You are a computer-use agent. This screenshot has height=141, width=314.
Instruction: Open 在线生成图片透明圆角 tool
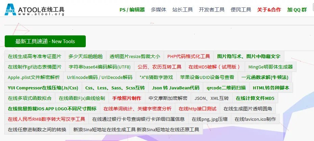pos(248,109)
